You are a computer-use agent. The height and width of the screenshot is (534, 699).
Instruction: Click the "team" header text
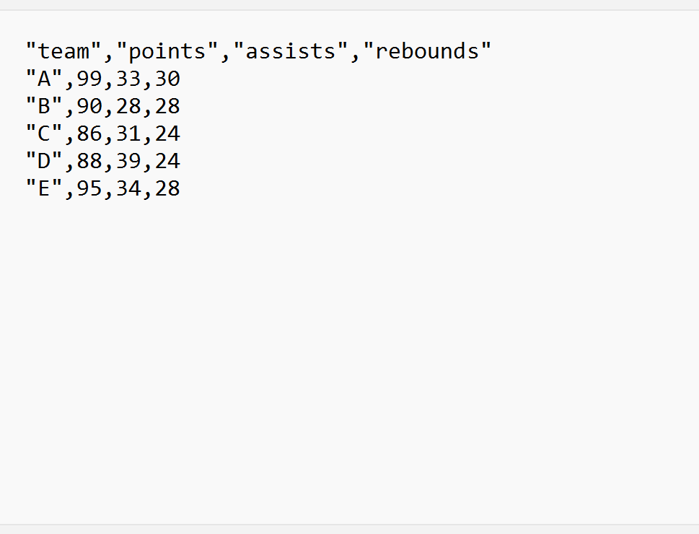(x=63, y=51)
